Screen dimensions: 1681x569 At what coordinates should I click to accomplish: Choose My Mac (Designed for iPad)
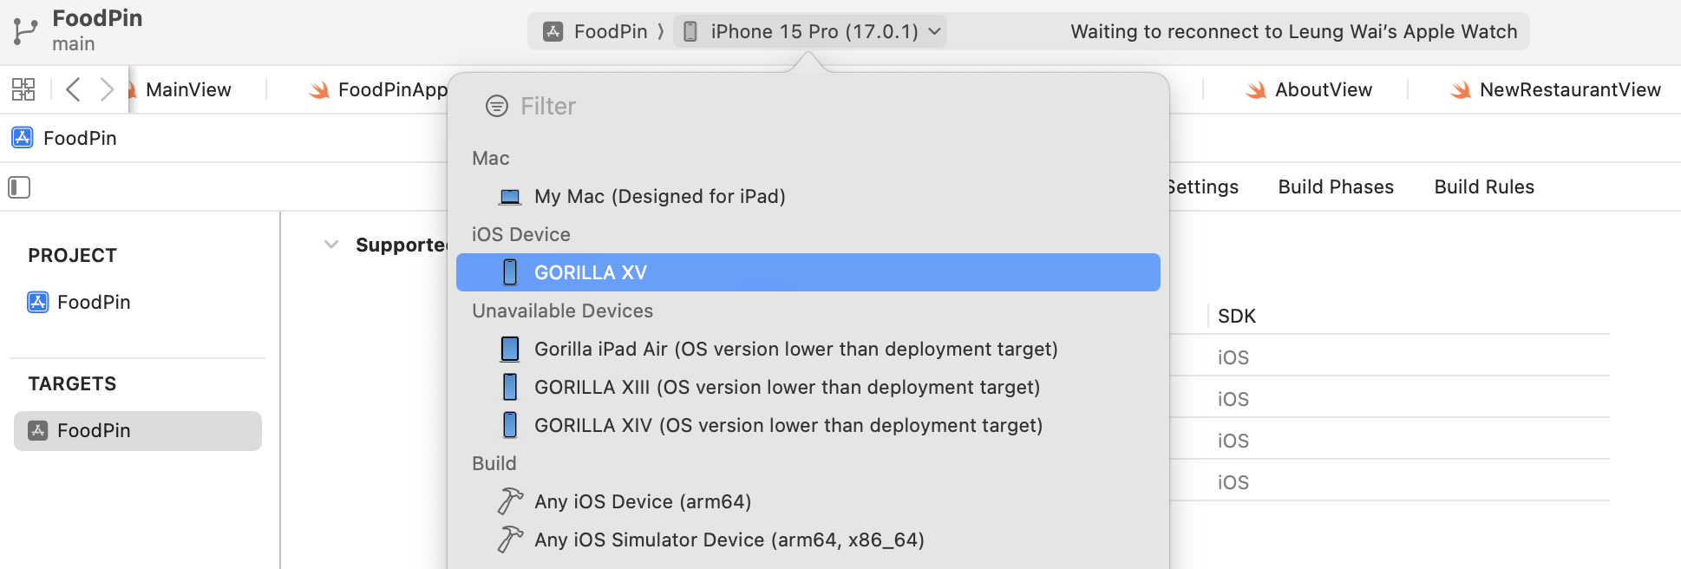coord(659,196)
